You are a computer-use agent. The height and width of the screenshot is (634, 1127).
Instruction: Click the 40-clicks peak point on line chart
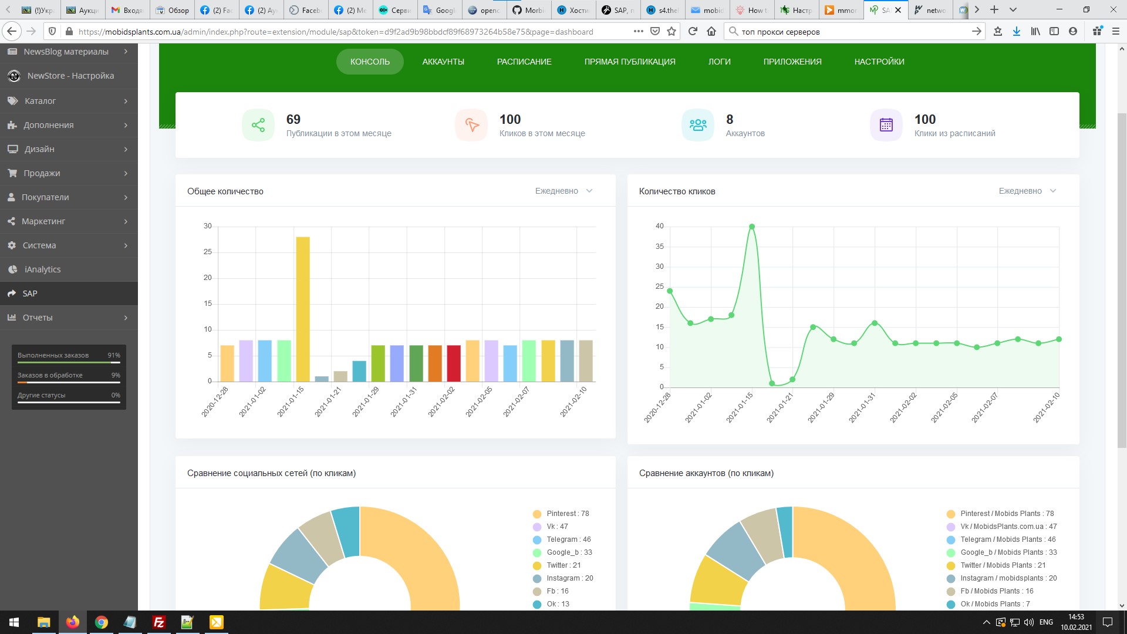[752, 227]
